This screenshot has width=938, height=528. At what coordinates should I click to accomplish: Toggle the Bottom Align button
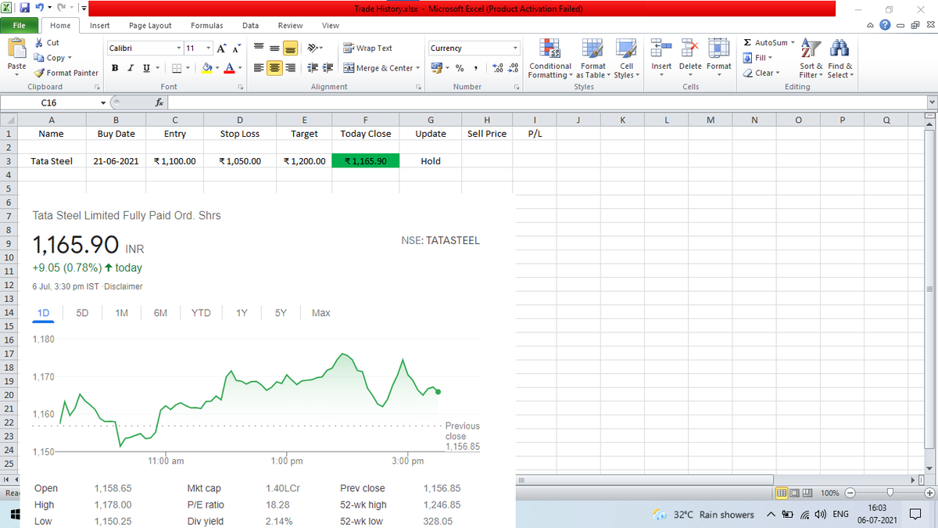click(x=290, y=48)
